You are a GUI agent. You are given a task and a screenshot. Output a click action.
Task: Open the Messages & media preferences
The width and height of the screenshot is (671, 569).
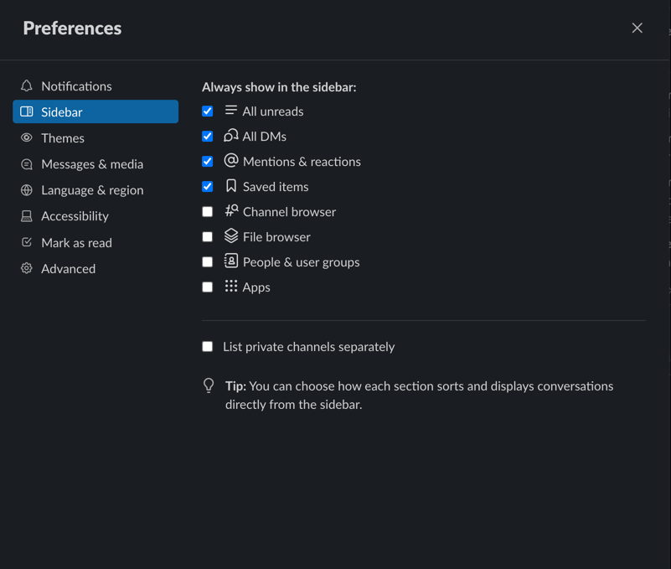(92, 164)
